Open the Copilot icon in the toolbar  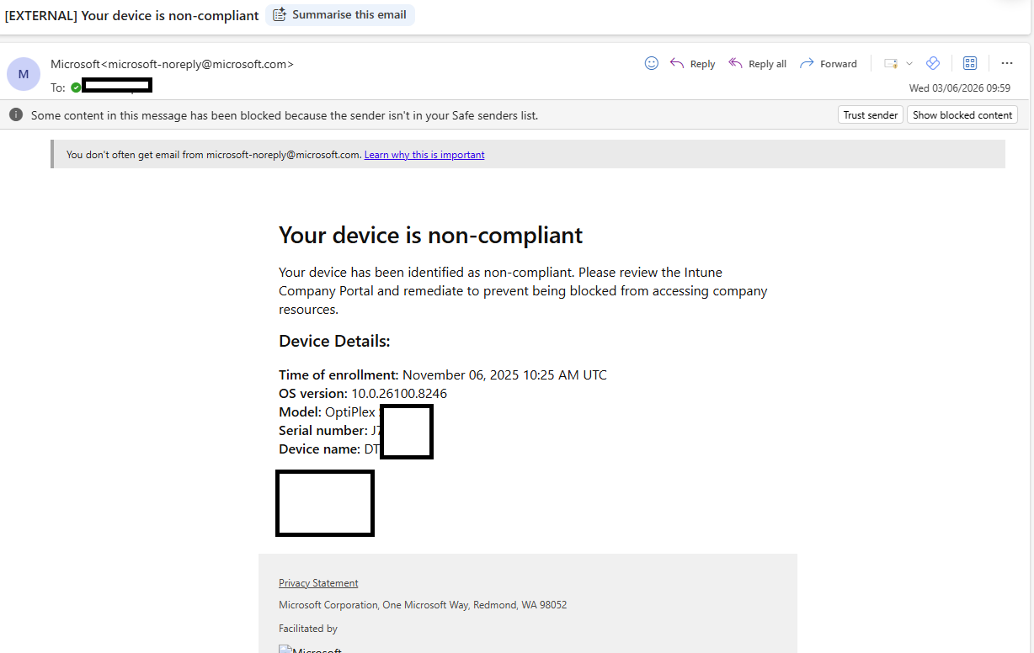click(x=932, y=63)
